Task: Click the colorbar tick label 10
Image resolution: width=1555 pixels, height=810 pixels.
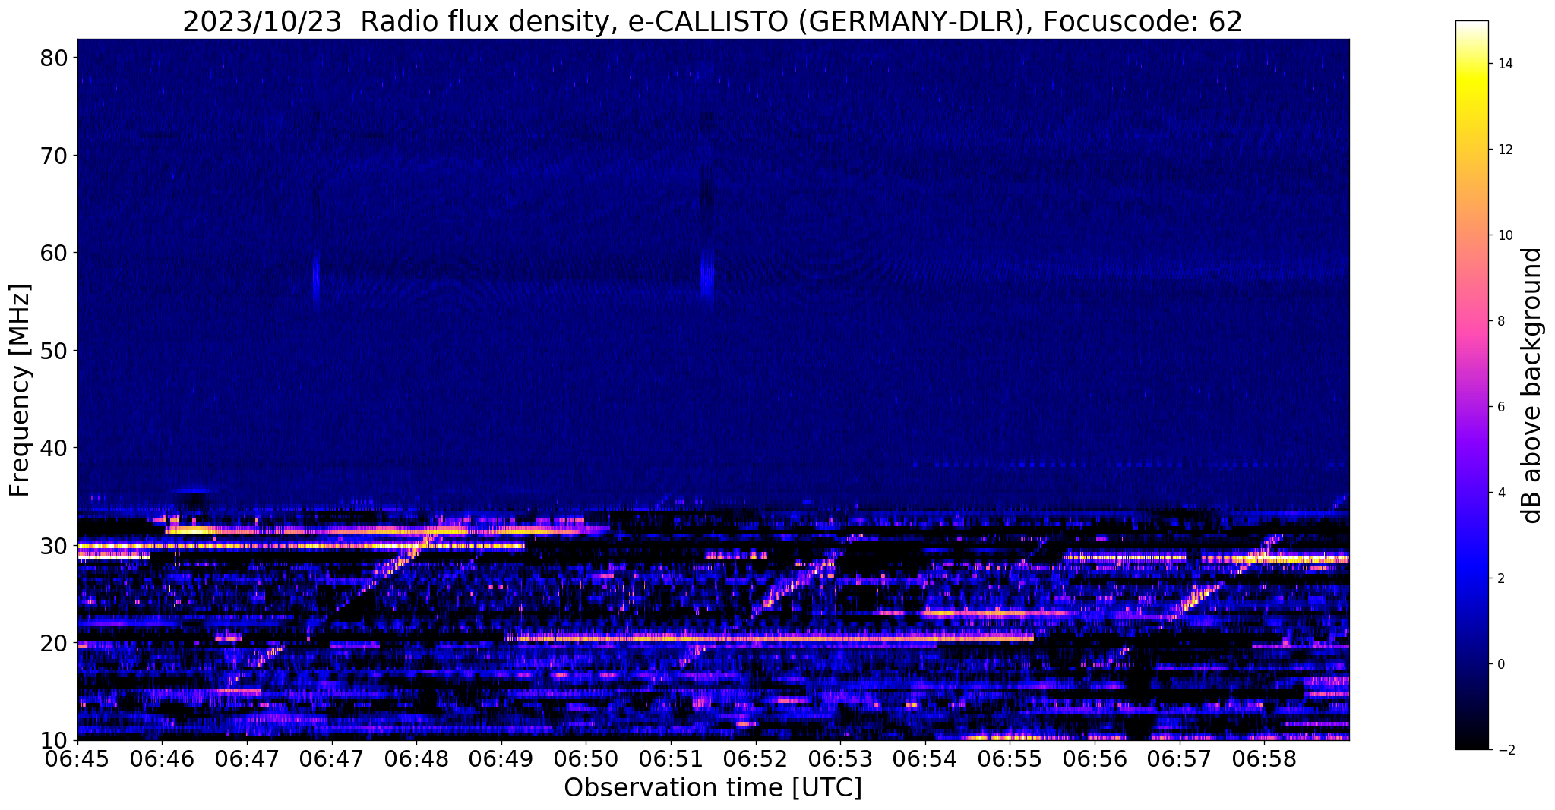Action: 1504,235
